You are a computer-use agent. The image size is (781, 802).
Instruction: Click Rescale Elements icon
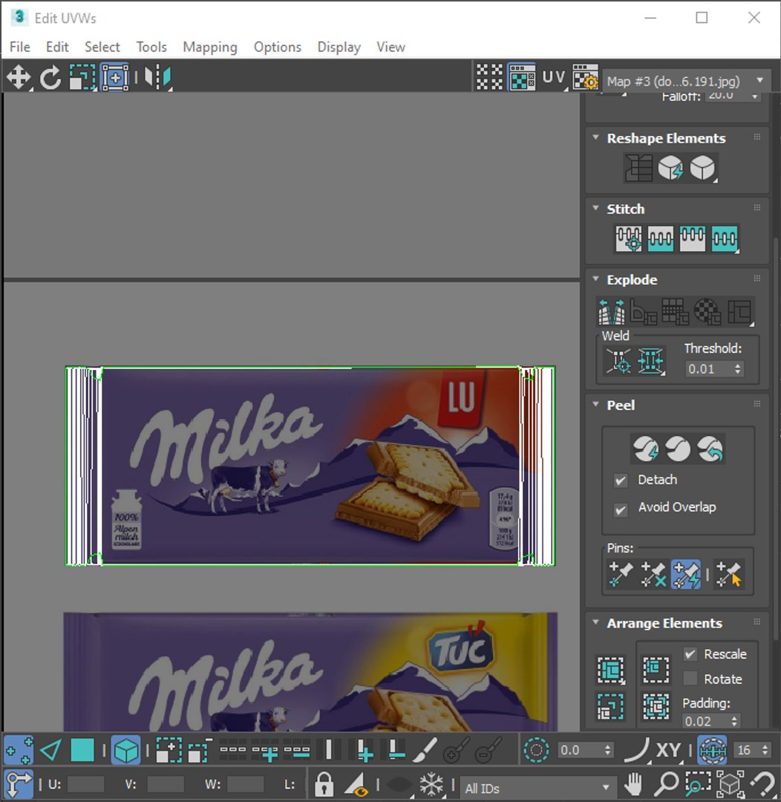pyautogui.click(x=611, y=707)
